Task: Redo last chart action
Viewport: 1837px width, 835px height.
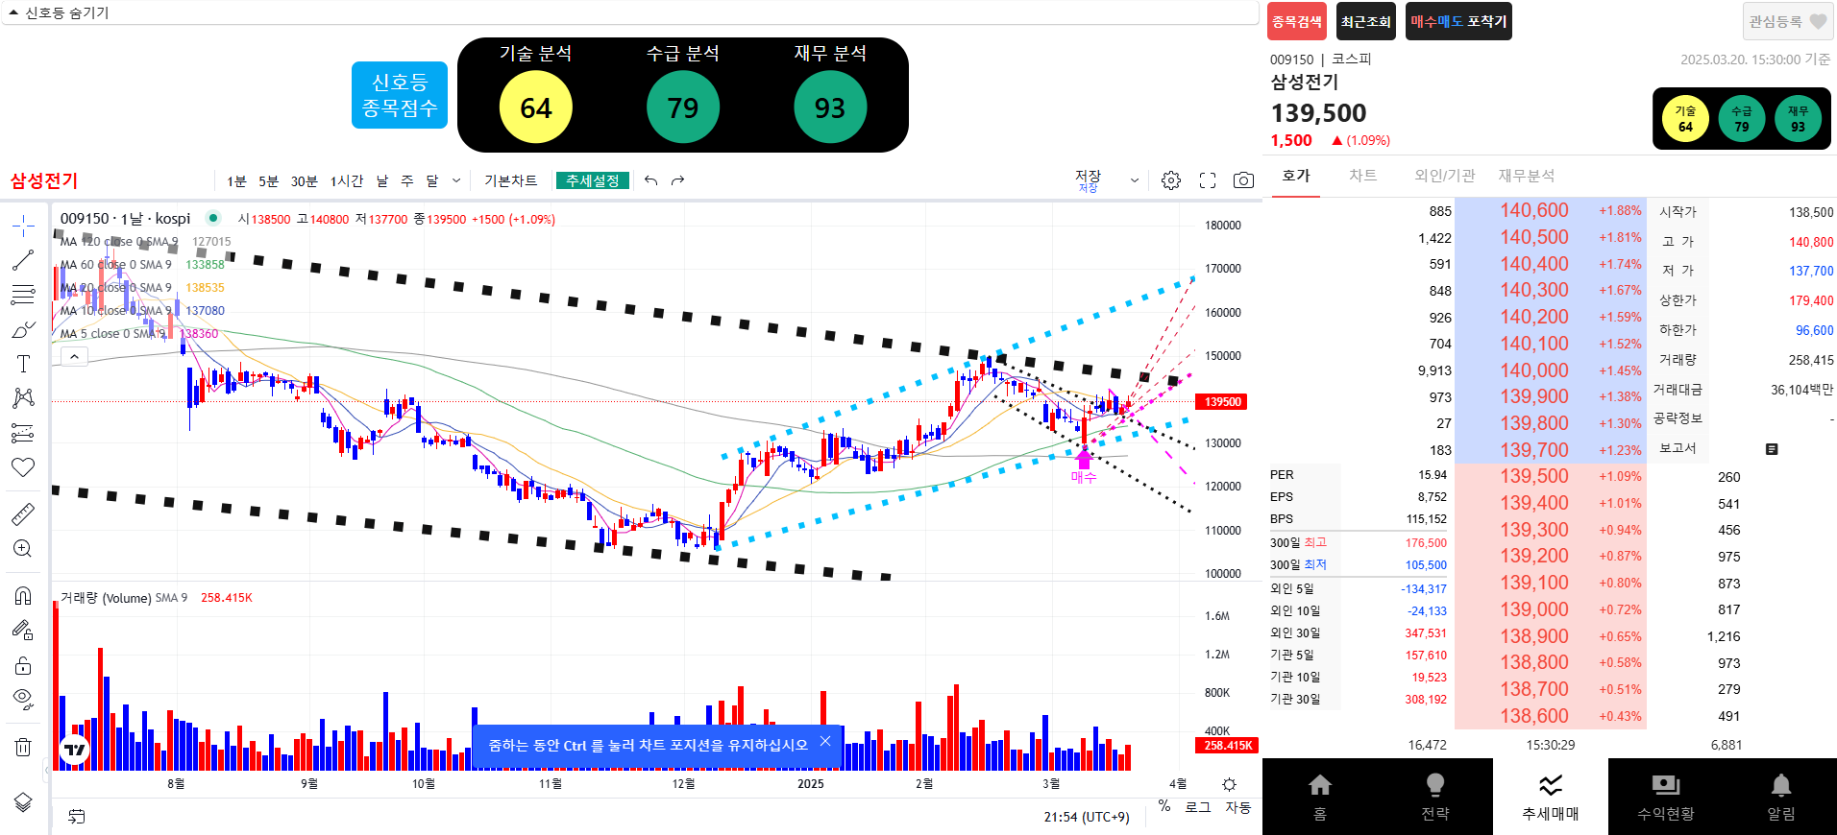Action: [x=678, y=180]
